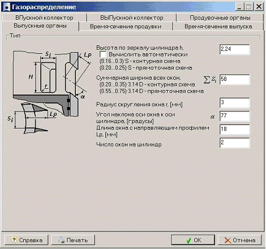Click the red X icon on Отмена

tap(228, 241)
